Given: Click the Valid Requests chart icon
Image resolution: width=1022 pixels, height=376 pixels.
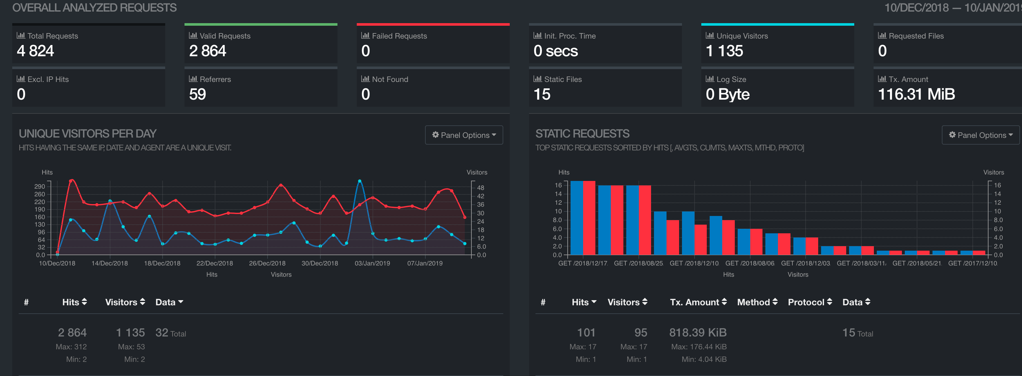Looking at the screenshot, I should pos(193,35).
